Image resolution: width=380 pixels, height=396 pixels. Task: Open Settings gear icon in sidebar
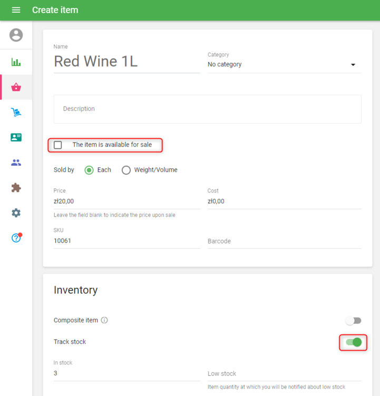tap(16, 213)
